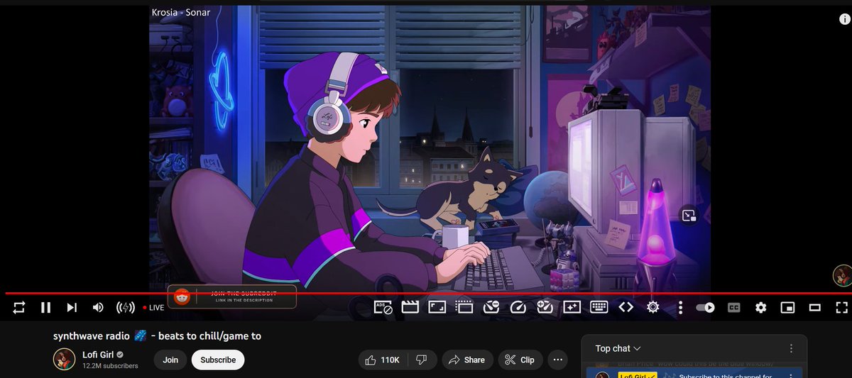Click the 12.2M subscribers text
852x378 pixels.
coord(110,366)
